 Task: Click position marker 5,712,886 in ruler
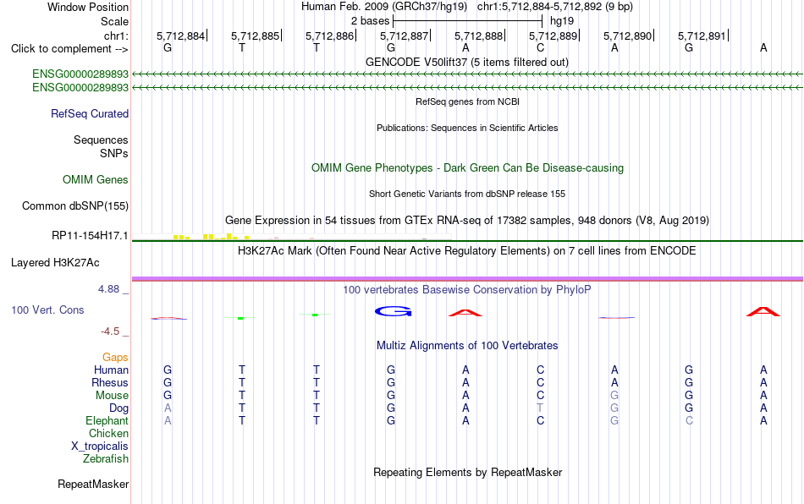(x=330, y=36)
